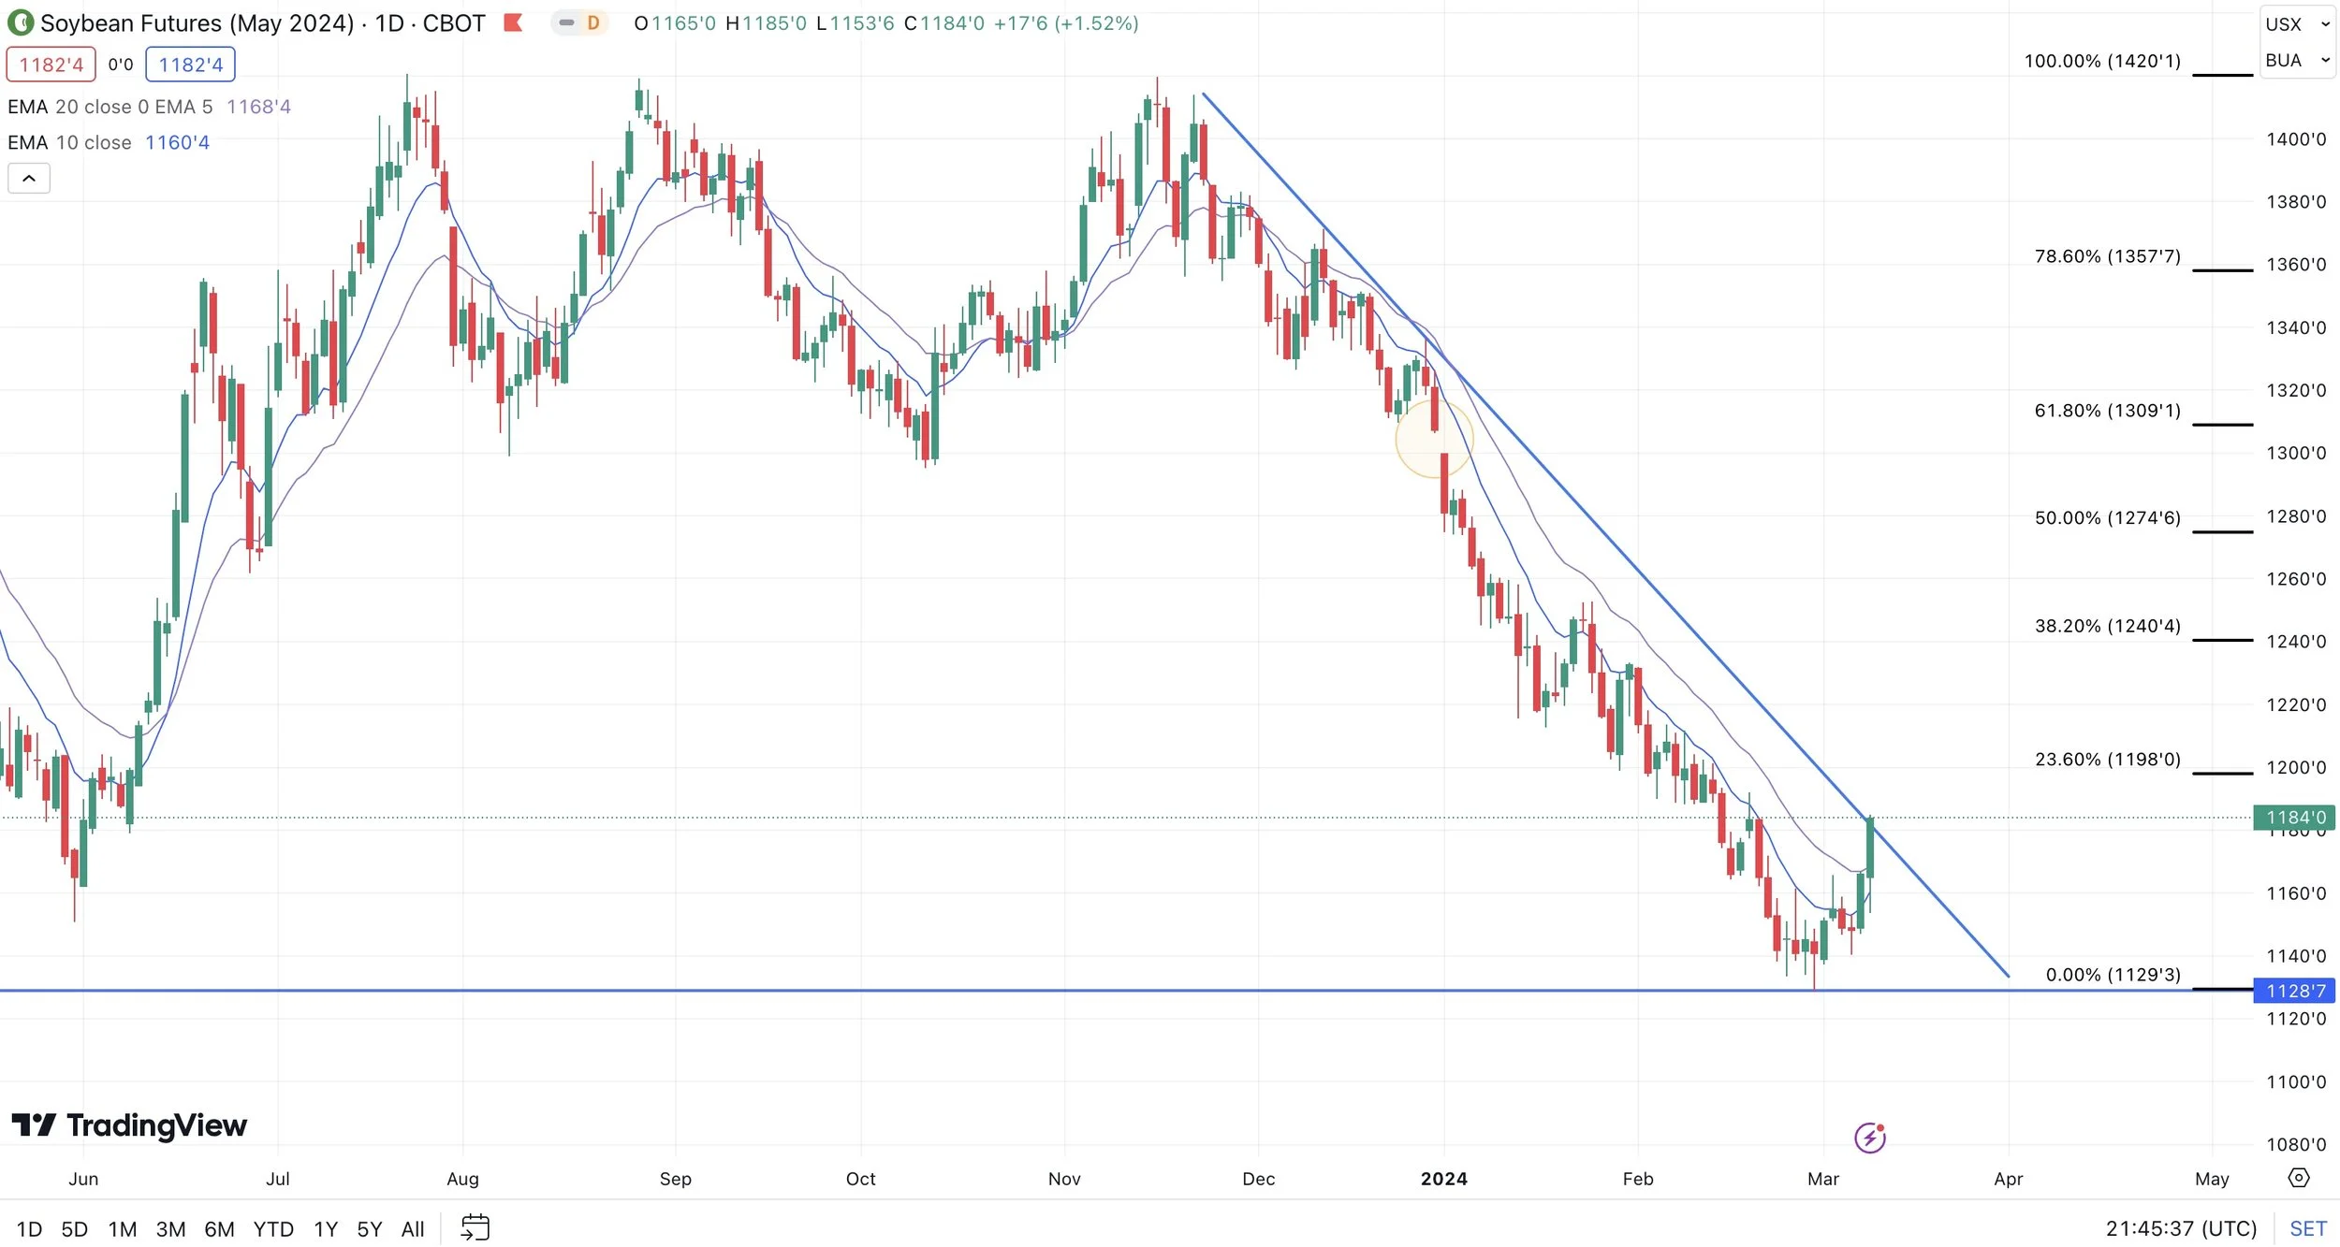The width and height of the screenshot is (2340, 1247).
Task: Click the soybean symbol logo icon
Action: [21, 22]
